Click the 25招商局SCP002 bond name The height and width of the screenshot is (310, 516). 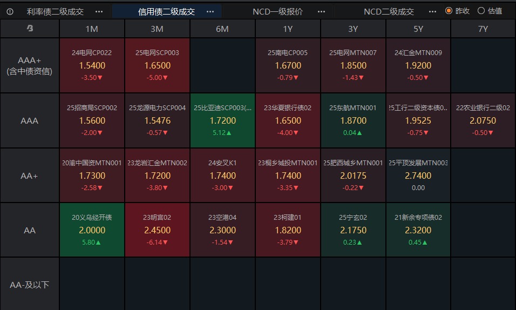[x=92, y=107]
